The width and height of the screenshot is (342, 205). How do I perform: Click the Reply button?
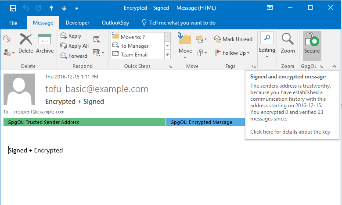[71, 36]
